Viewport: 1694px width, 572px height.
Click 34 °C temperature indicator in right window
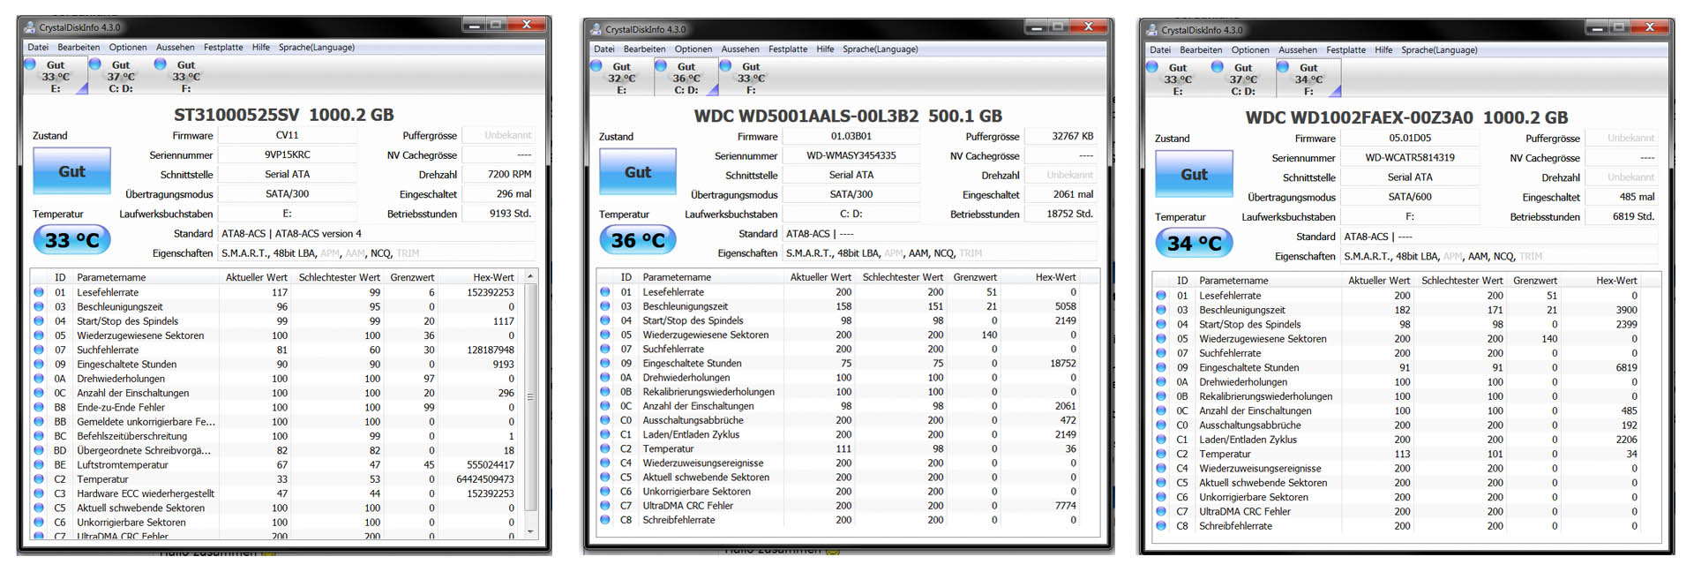point(1194,243)
